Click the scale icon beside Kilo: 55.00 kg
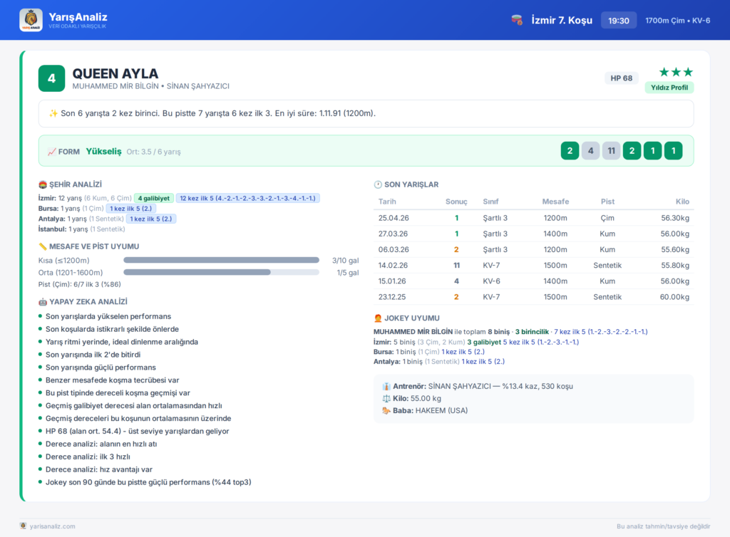Image resolution: width=730 pixels, height=537 pixels. 386,398
